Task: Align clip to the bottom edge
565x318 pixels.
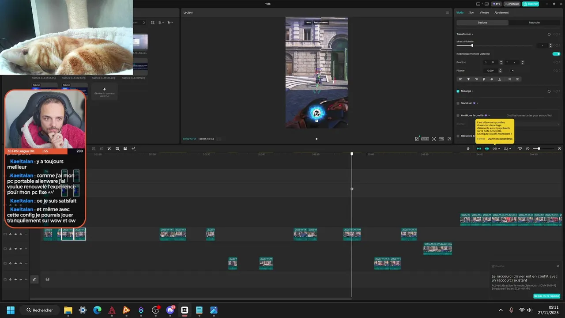Action: pos(499,79)
